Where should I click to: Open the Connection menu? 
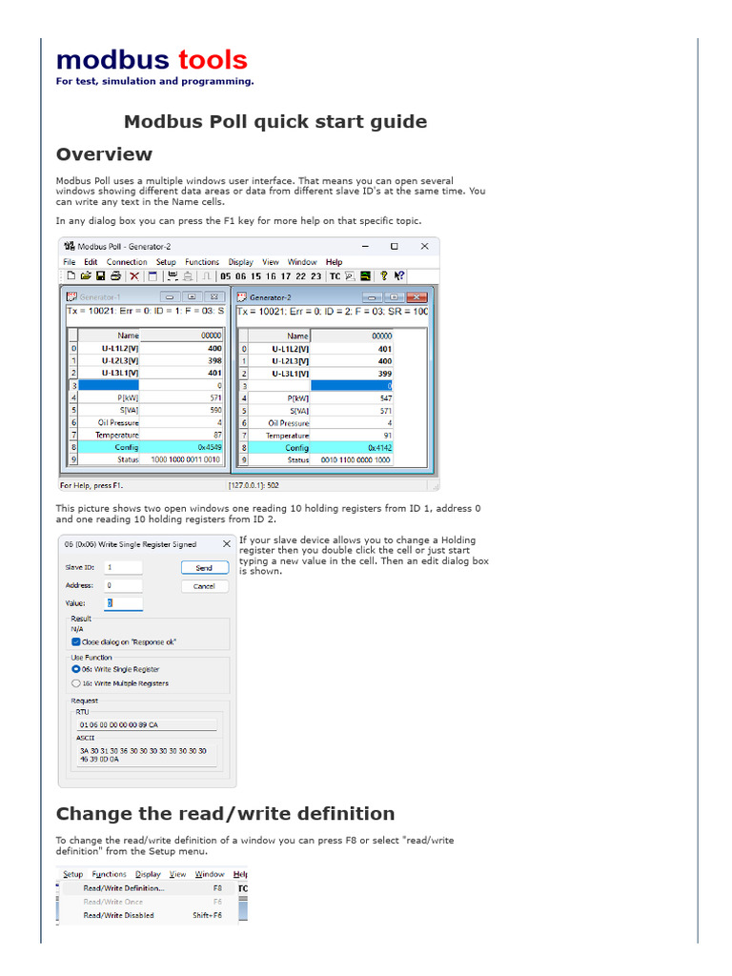(x=127, y=262)
